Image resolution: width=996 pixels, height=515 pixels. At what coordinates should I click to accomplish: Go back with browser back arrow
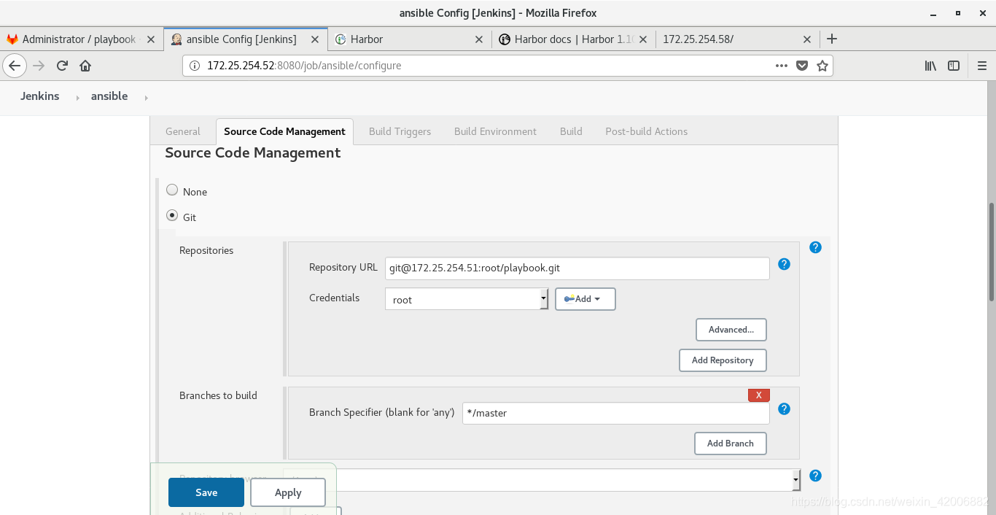pyautogui.click(x=15, y=66)
